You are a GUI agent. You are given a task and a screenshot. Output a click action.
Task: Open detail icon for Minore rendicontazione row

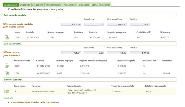[x=7, y=91]
